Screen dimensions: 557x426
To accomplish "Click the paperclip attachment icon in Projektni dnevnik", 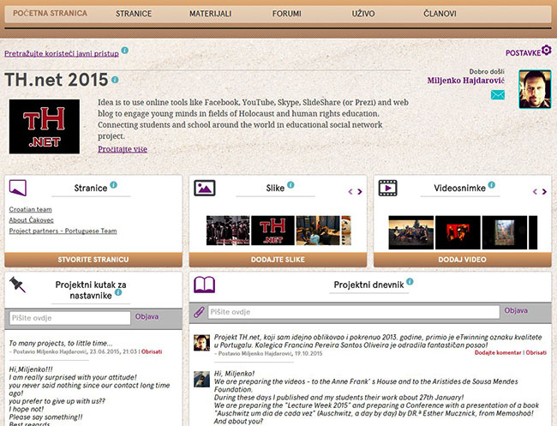I will pyautogui.click(x=199, y=311).
